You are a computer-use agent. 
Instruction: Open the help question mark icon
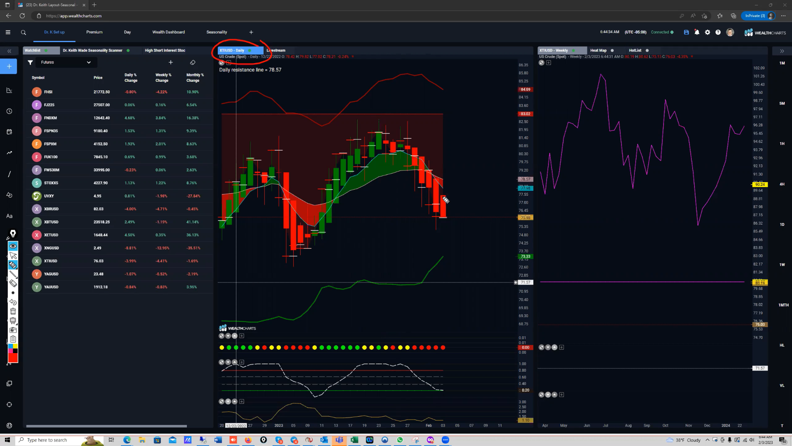tap(718, 32)
